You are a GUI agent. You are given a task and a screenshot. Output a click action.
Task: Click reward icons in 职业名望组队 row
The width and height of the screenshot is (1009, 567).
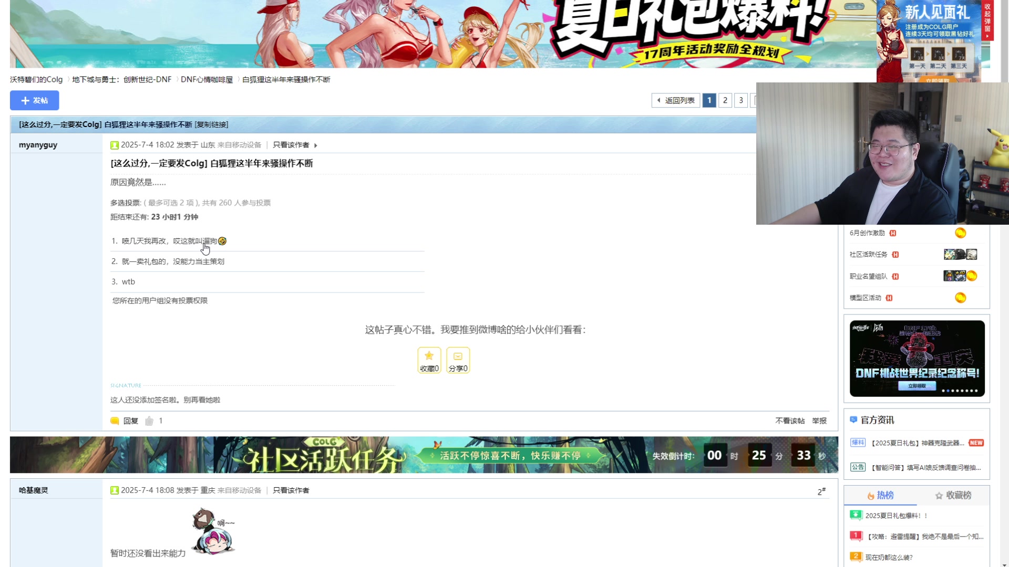tap(960, 276)
